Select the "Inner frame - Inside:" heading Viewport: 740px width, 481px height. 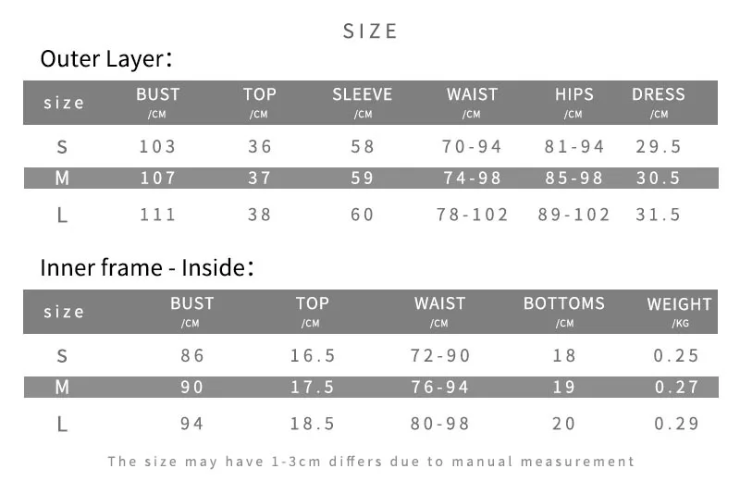click(147, 268)
